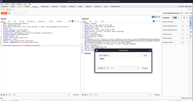Switch to side-by-side response layout
Screen dimensions: 193x101
[x=153, y=17]
